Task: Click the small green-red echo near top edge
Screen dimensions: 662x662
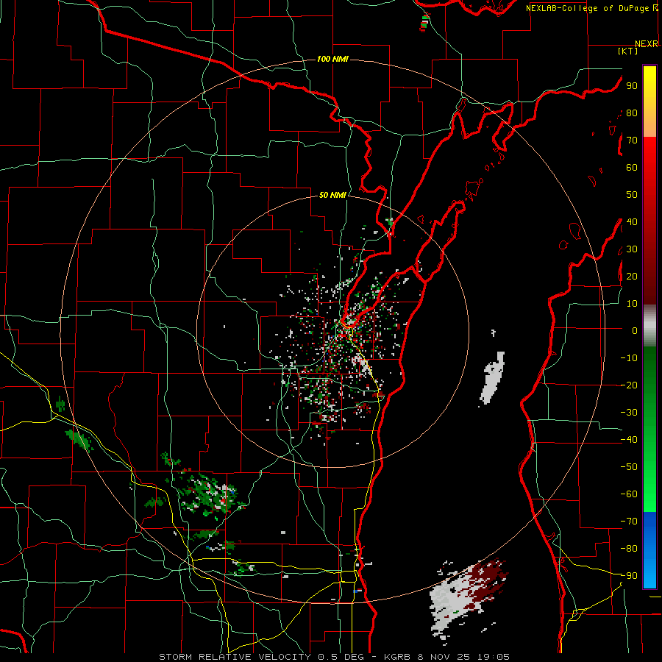Action: (x=424, y=23)
